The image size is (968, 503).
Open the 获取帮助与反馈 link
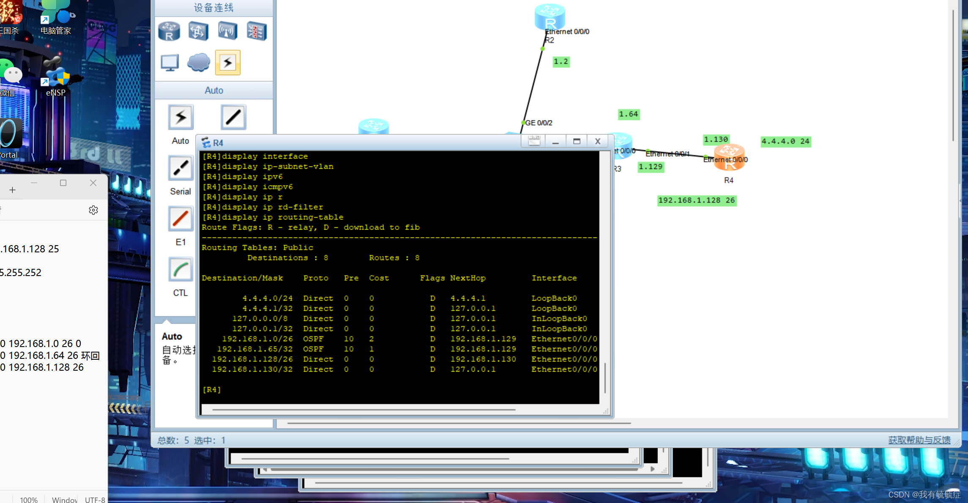pos(919,440)
